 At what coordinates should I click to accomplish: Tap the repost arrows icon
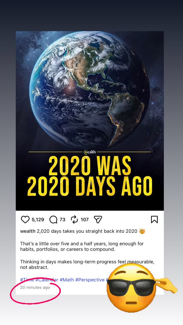(74, 220)
